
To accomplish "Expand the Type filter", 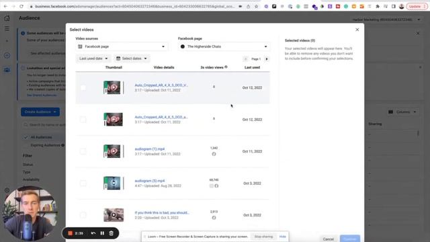I will (27, 172).
